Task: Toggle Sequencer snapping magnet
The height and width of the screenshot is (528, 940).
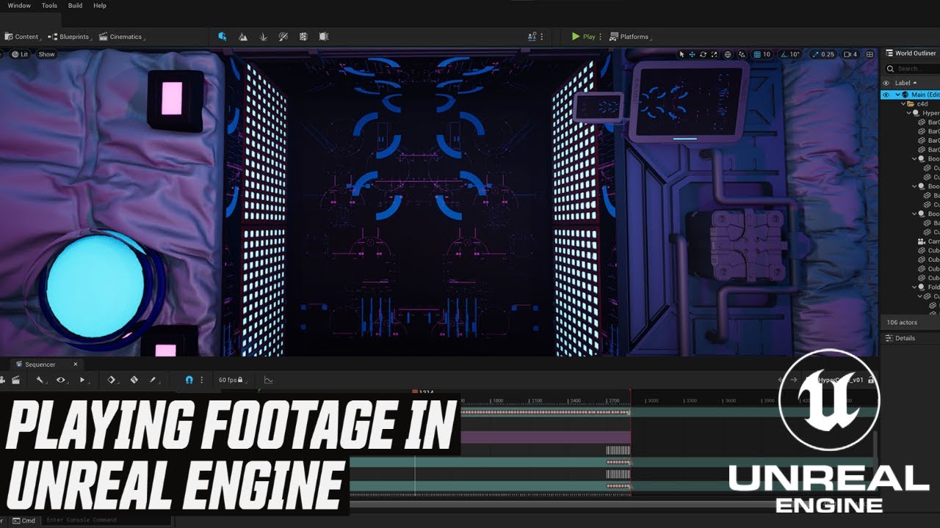Action: pos(189,380)
